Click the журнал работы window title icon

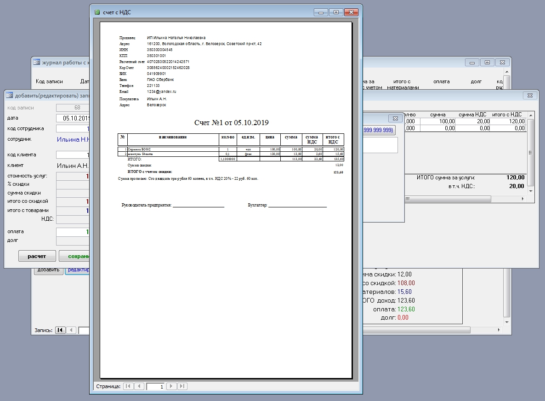point(36,62)
